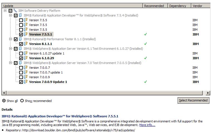Toggle WebSphere Version 7.0 Test Environment checkbox

(x=16, y=63)
